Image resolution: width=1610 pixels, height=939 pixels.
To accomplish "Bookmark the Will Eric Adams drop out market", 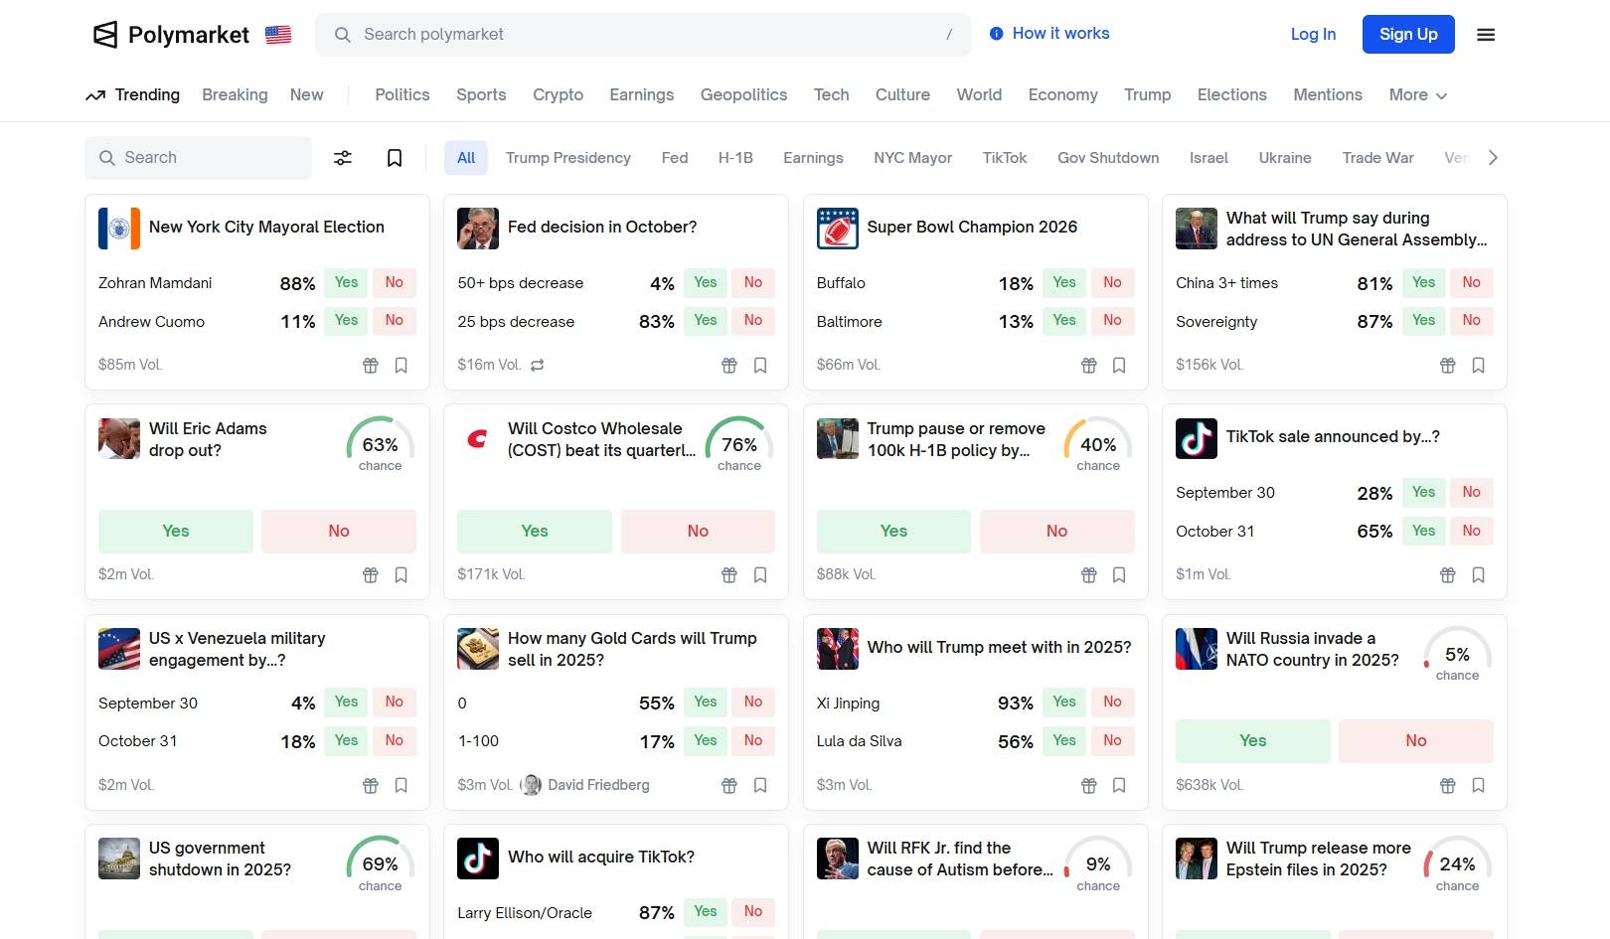I will (x=402, y=575).
